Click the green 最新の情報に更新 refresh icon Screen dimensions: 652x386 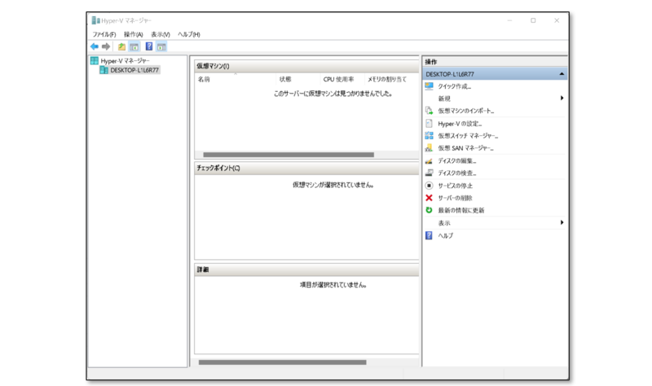[430, 210]
